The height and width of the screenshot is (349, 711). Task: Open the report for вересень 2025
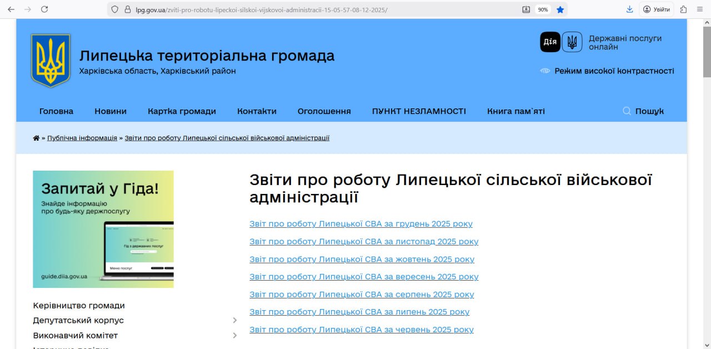[364, 277]
